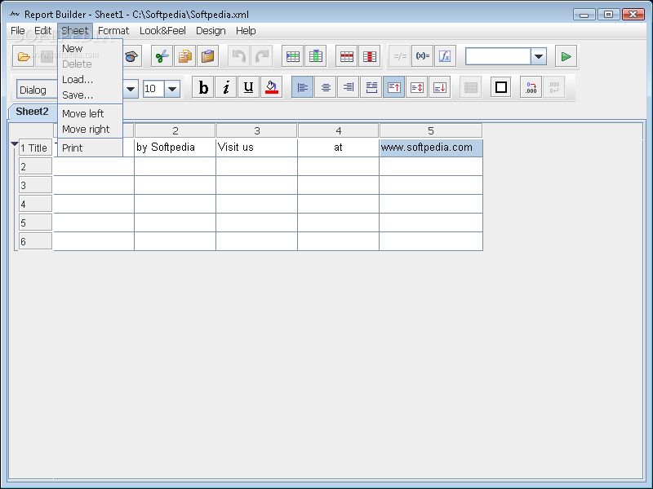The image size is (653, 489).
Task: Open the Format menu
Action: [x=113, y=31]
